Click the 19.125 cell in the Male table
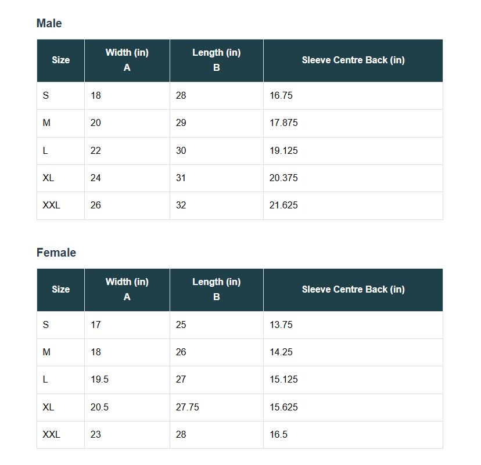This screenshot has width=481, height=465. (283, 150)
